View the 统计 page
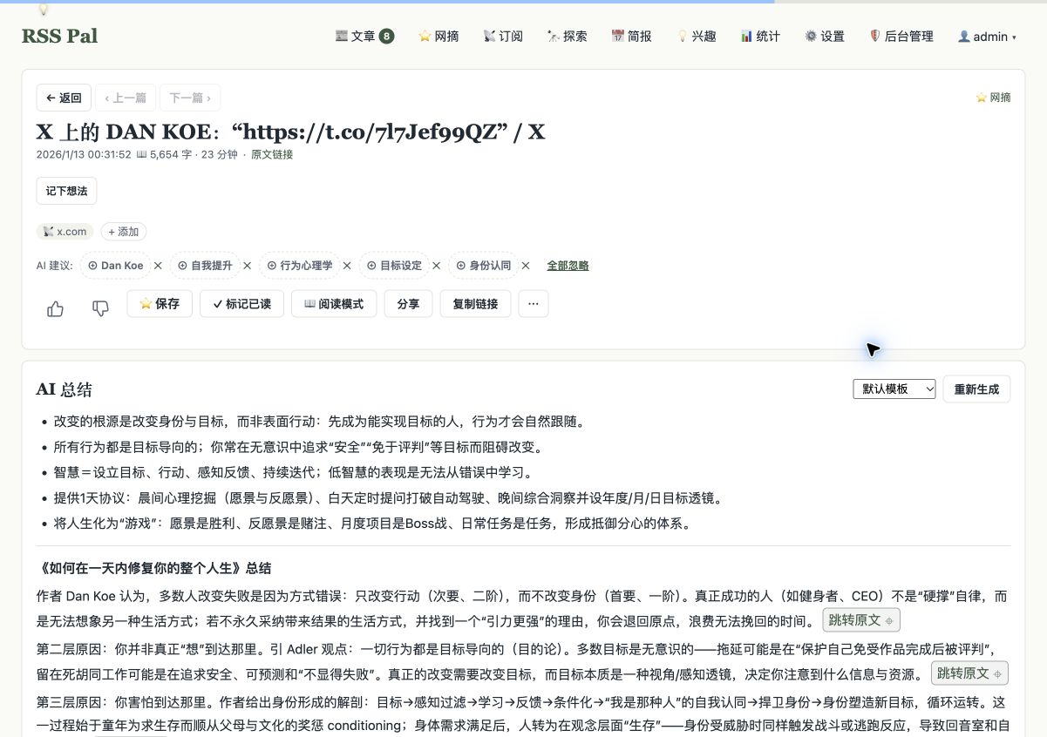The height and width of the screenshot is (737, 1047). pyautogui.click(x=760, y=37)
